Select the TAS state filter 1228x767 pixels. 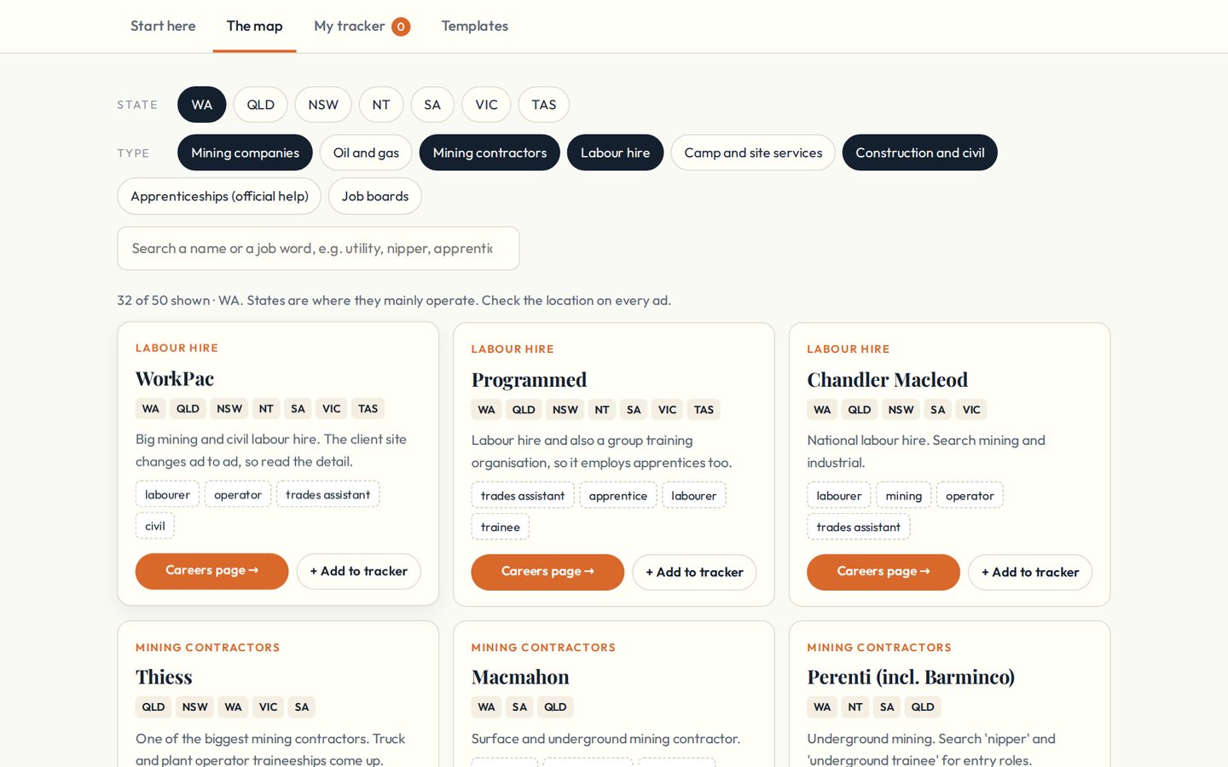pos(544,105)
